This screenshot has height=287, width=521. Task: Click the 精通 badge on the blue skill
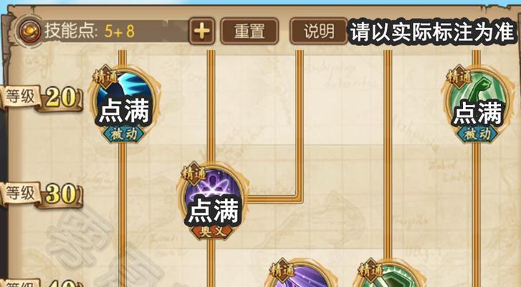click(x=105, y=77)
